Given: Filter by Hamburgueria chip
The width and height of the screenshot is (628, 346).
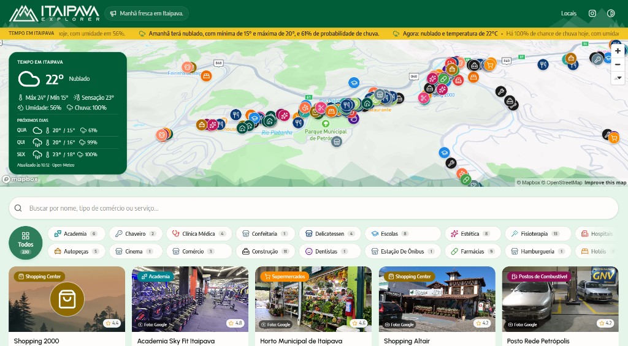Looking at the screenshot, I should tap(538, 251).
